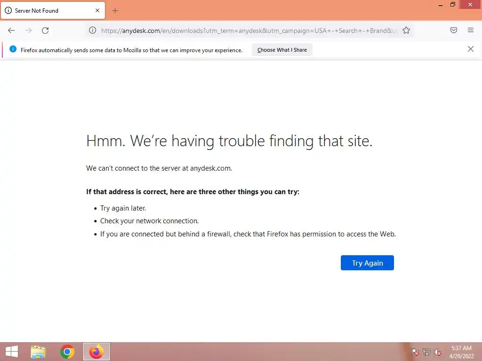Open File Explorer from the taskbar
Image resolution: width=482 pixels, height=361 pixels.
point(38,352)
